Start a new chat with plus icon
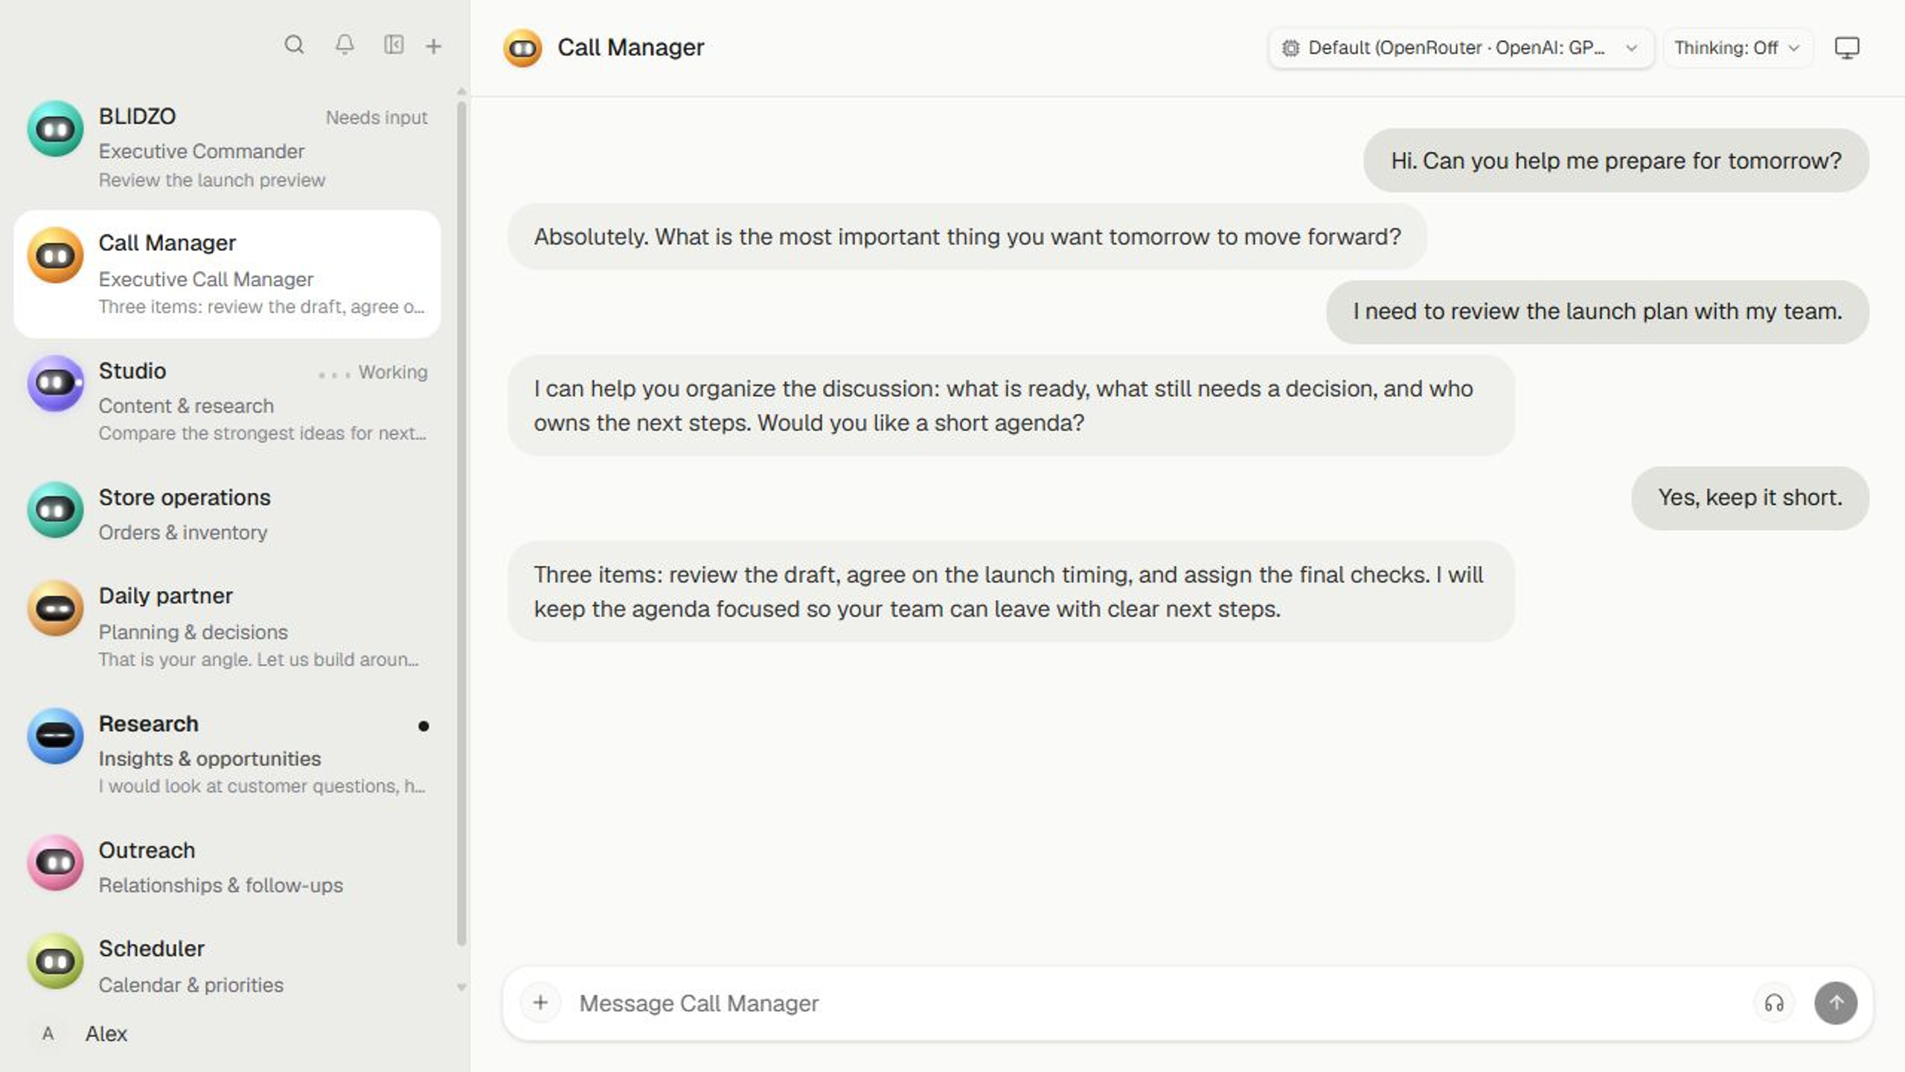This screenshot has height=1072, width=1905. [433, 46]
